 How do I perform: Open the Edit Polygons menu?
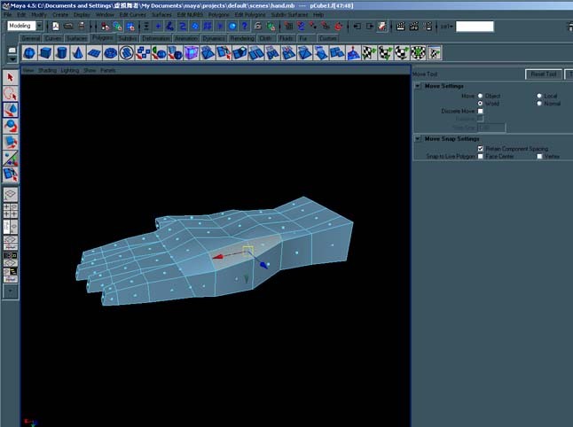tap(250, 15)
